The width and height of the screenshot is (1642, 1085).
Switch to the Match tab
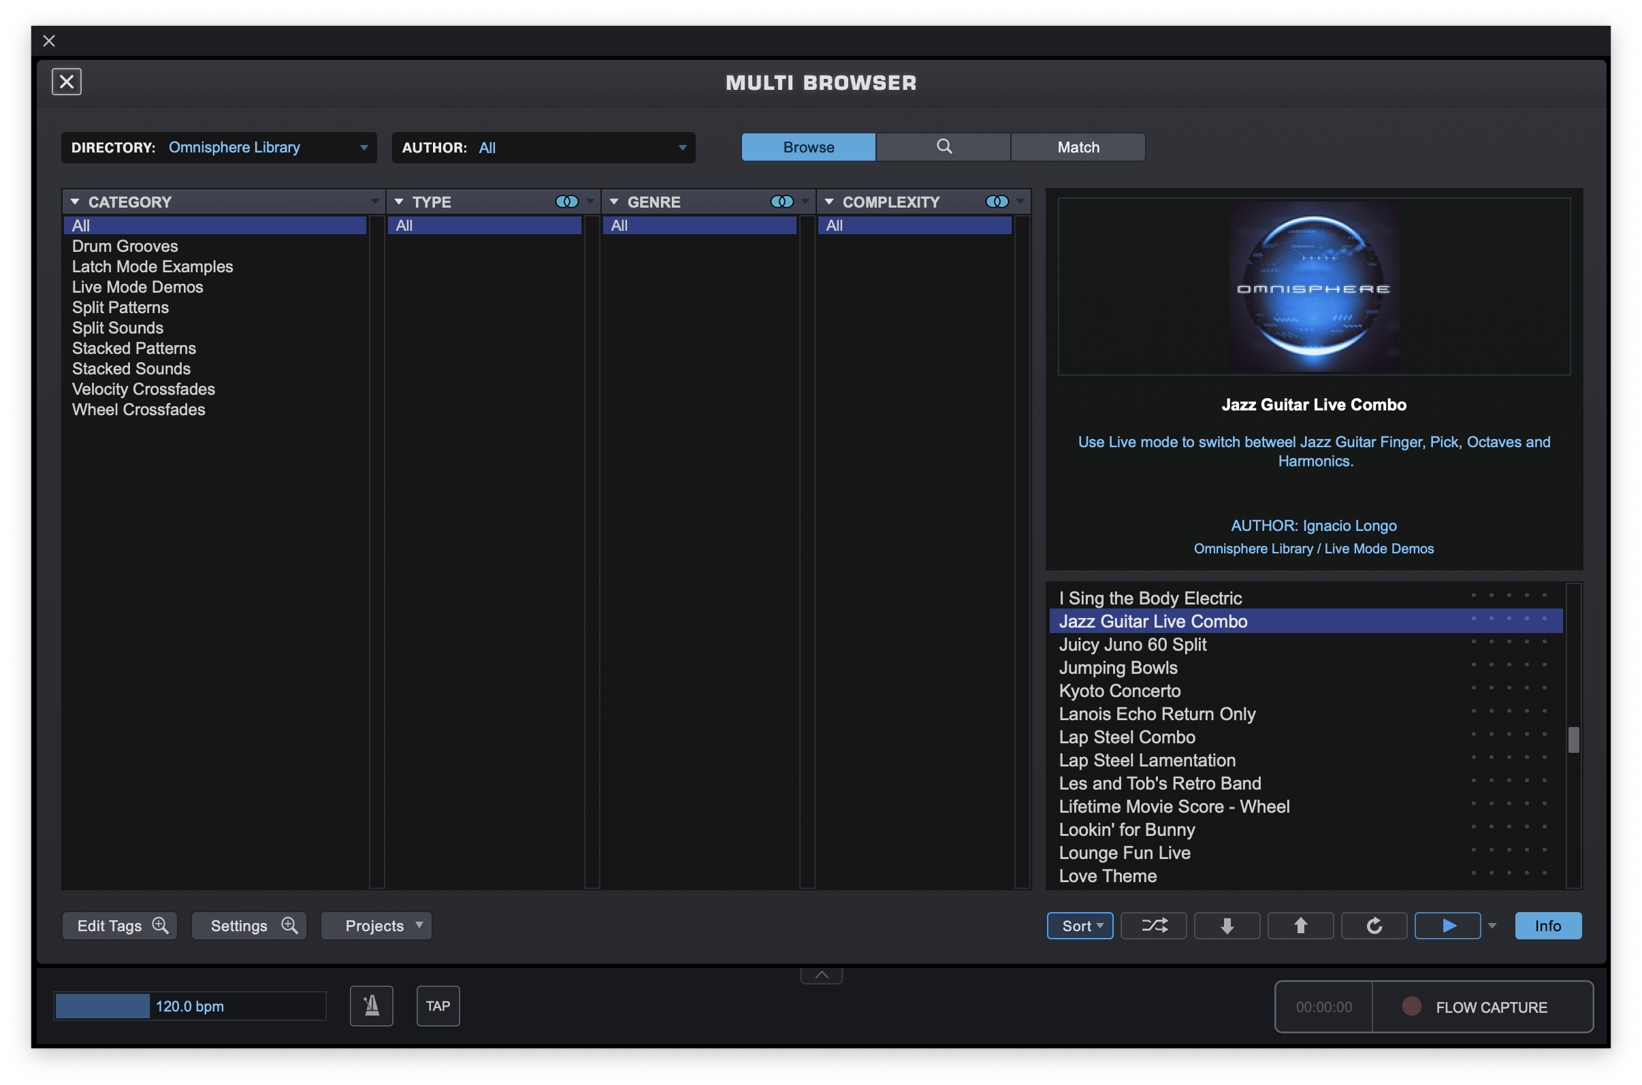point(1078,147)
